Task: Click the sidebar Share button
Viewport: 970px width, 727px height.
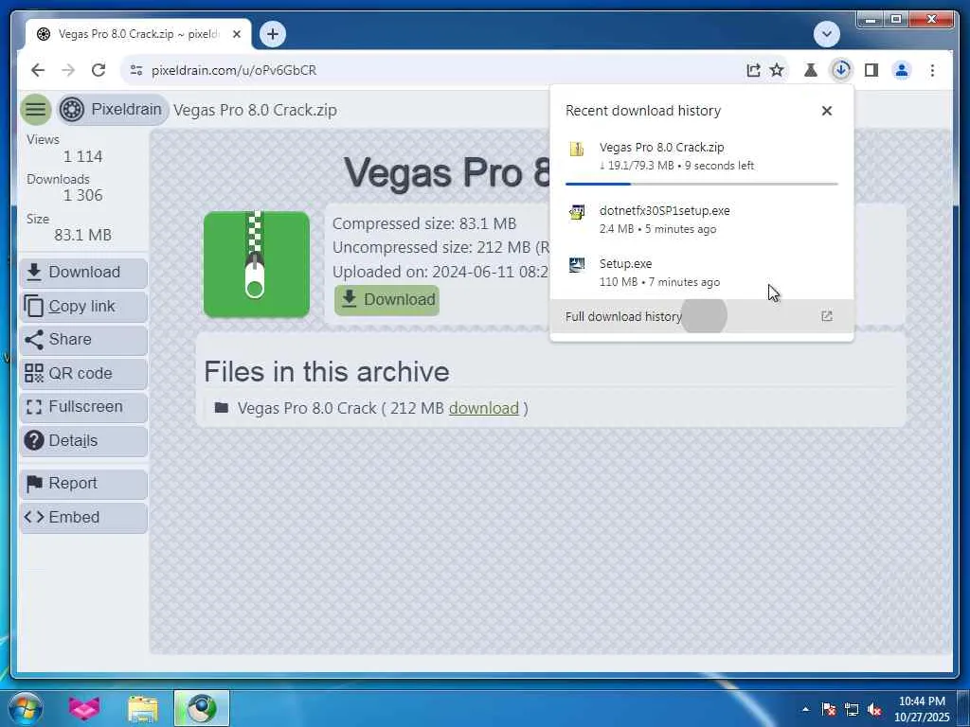Action: click(x=83, y=340)
